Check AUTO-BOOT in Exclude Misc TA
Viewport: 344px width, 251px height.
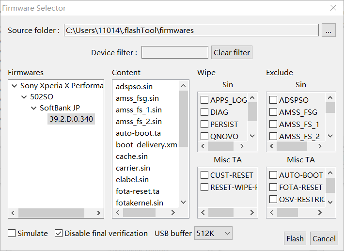(273, 175)
